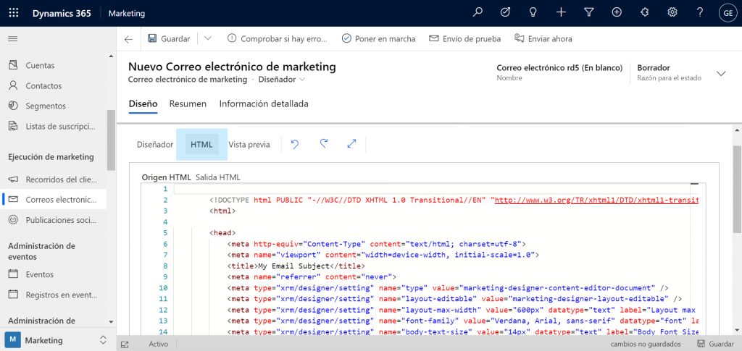Click Poner en marcha
Image resolution: width=742 pixels, height=351 pixels.
click(x=378, y=39)
